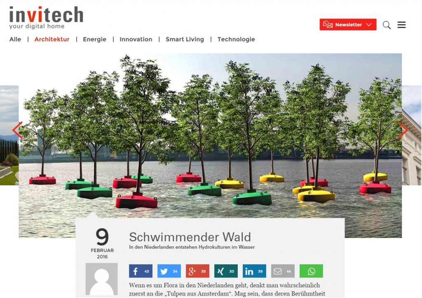Go to next slide with right arrow
This screenshot has height=298, width=422.
point(403,130)
